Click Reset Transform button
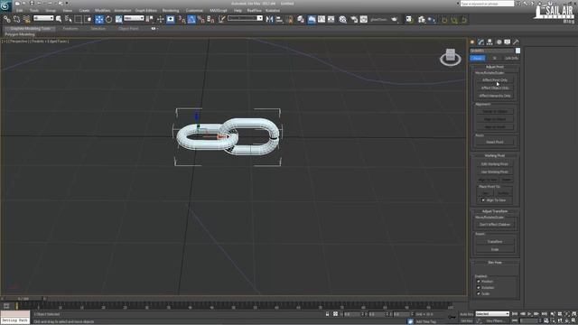Viewport: 578px width, 325px height. coord(495,242)
